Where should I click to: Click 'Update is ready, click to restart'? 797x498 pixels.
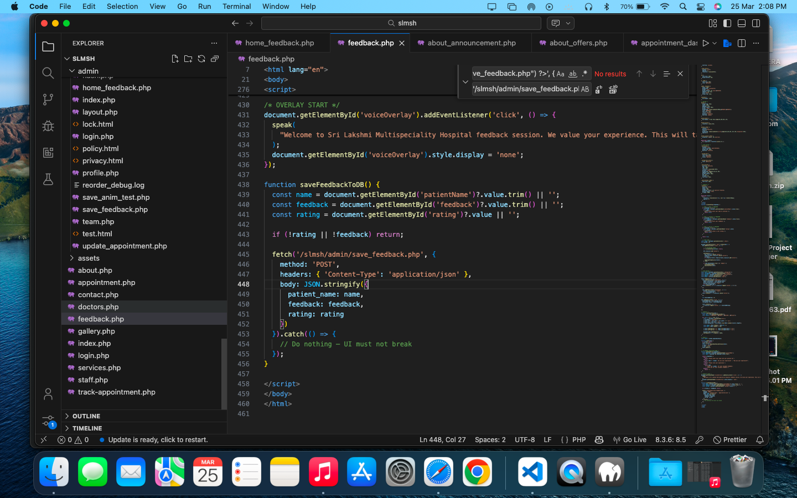point(158,440)
